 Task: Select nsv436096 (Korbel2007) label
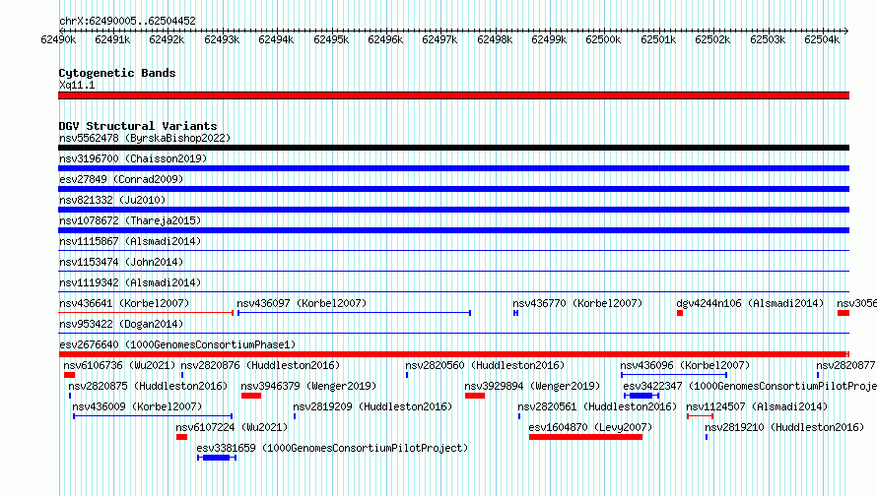[x=685, y=365]
